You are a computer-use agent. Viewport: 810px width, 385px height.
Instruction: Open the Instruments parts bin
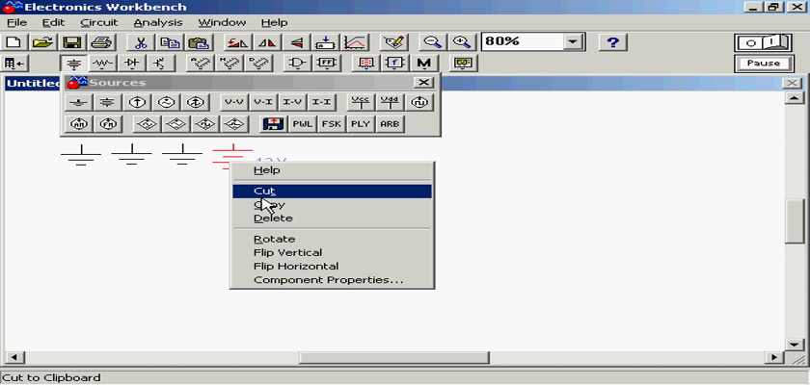click(x=464, y=64)
